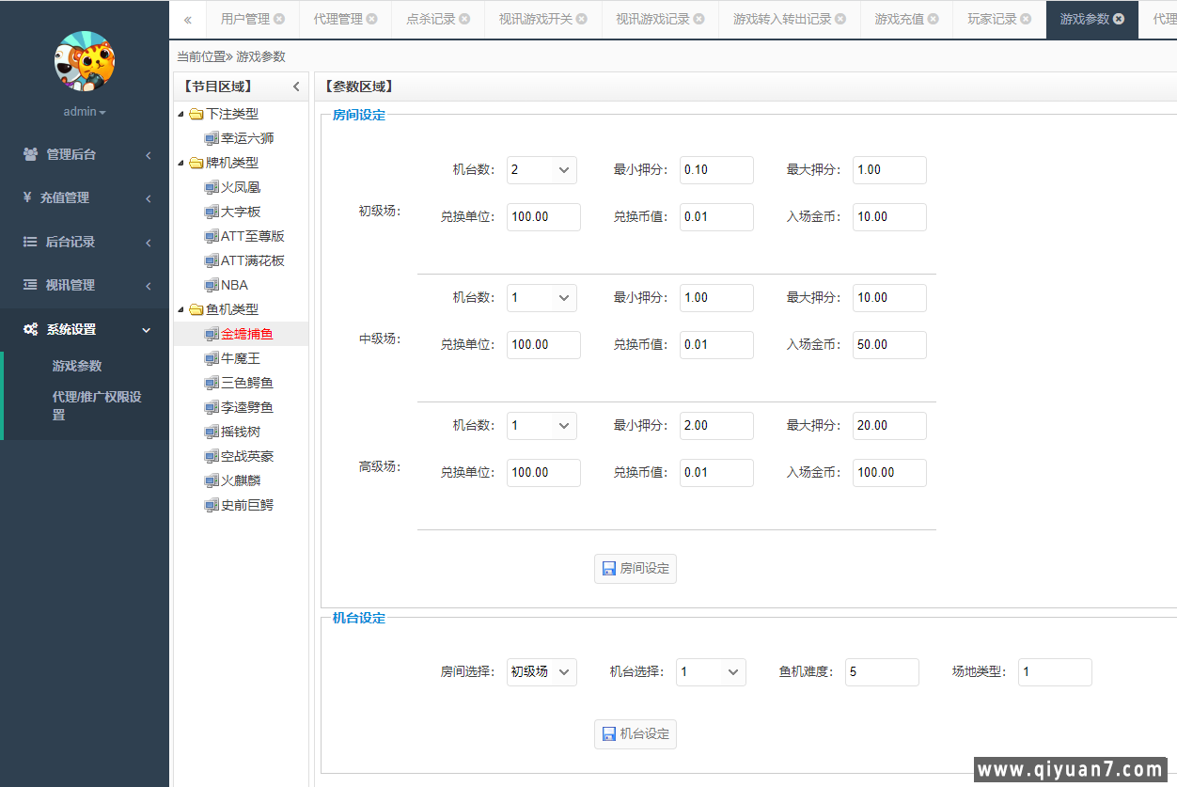Click the ¥ icon beside 充值管理
The image size is (1177, 787).
(25, 197)
